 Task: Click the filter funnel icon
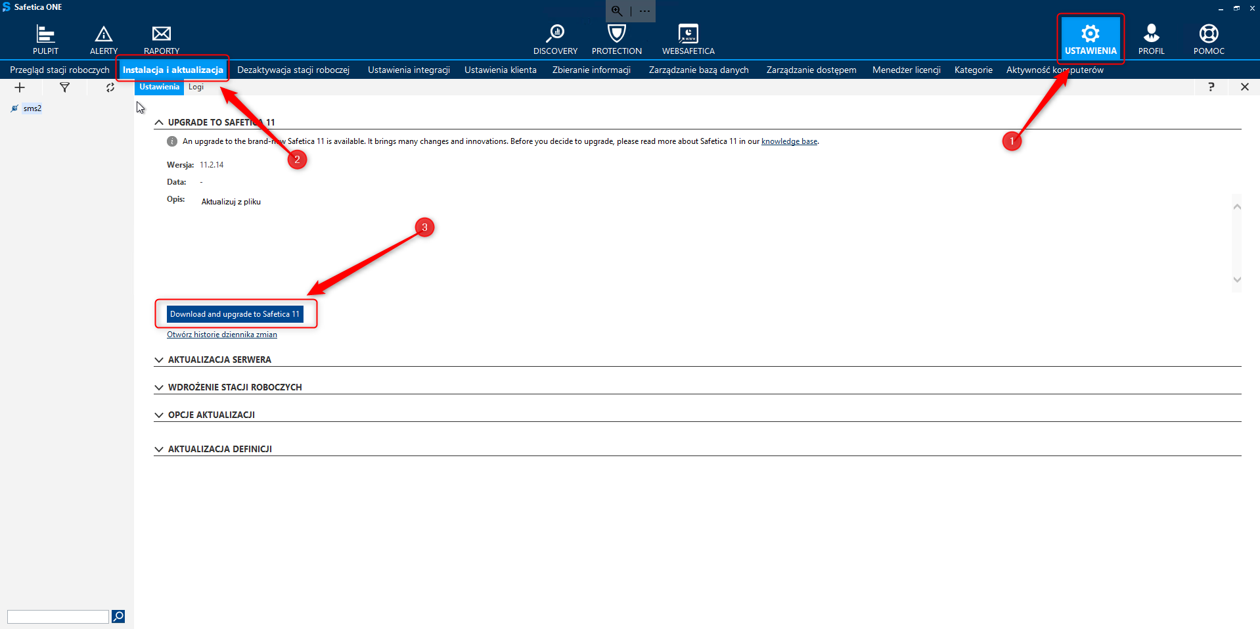coord(64,87)
